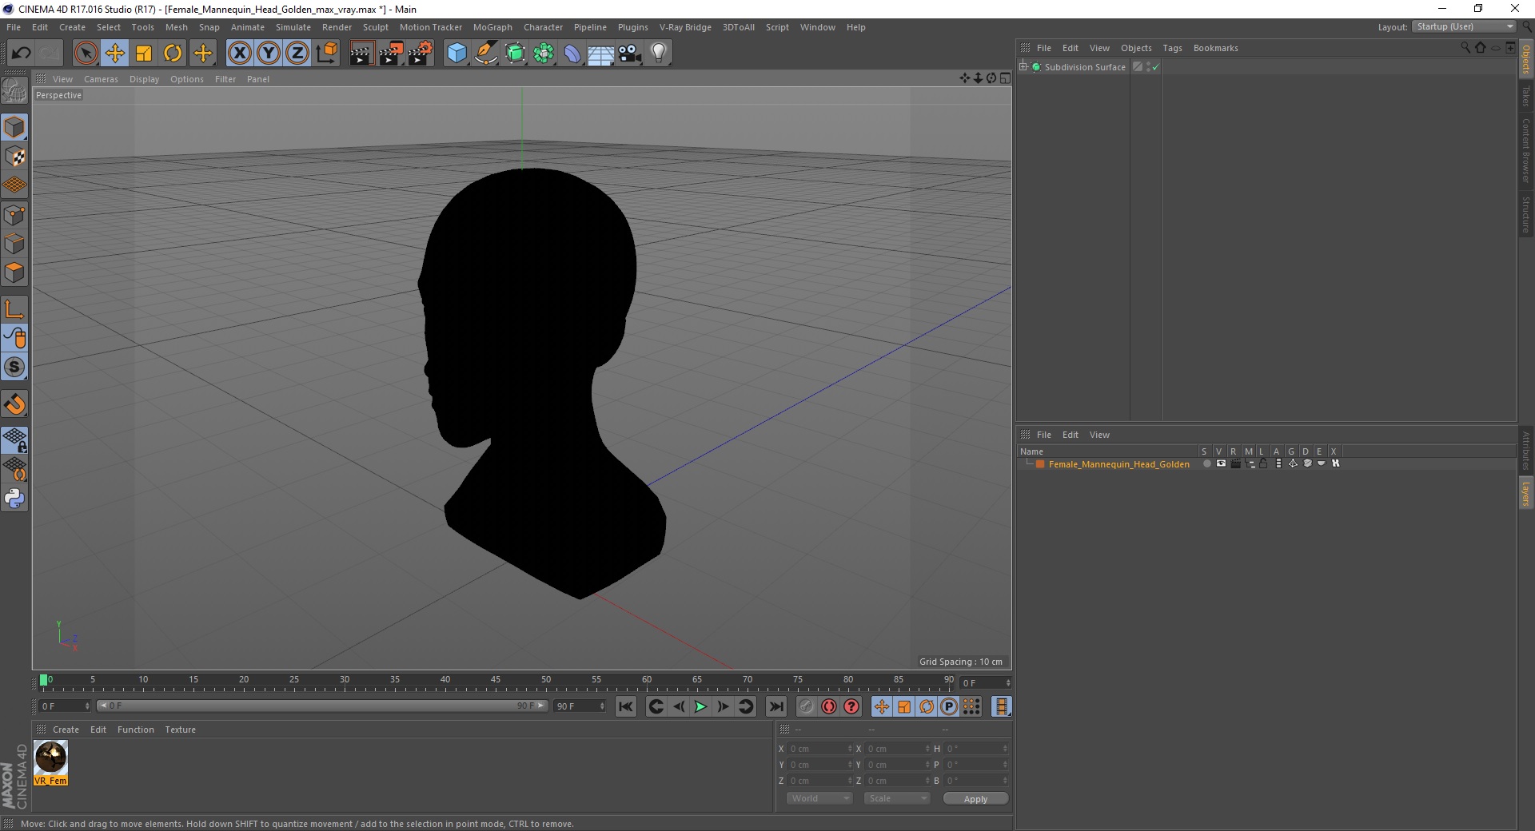Select the Live Selection tool
Screen dimensions: 1535x831
[x=86, y=54]
